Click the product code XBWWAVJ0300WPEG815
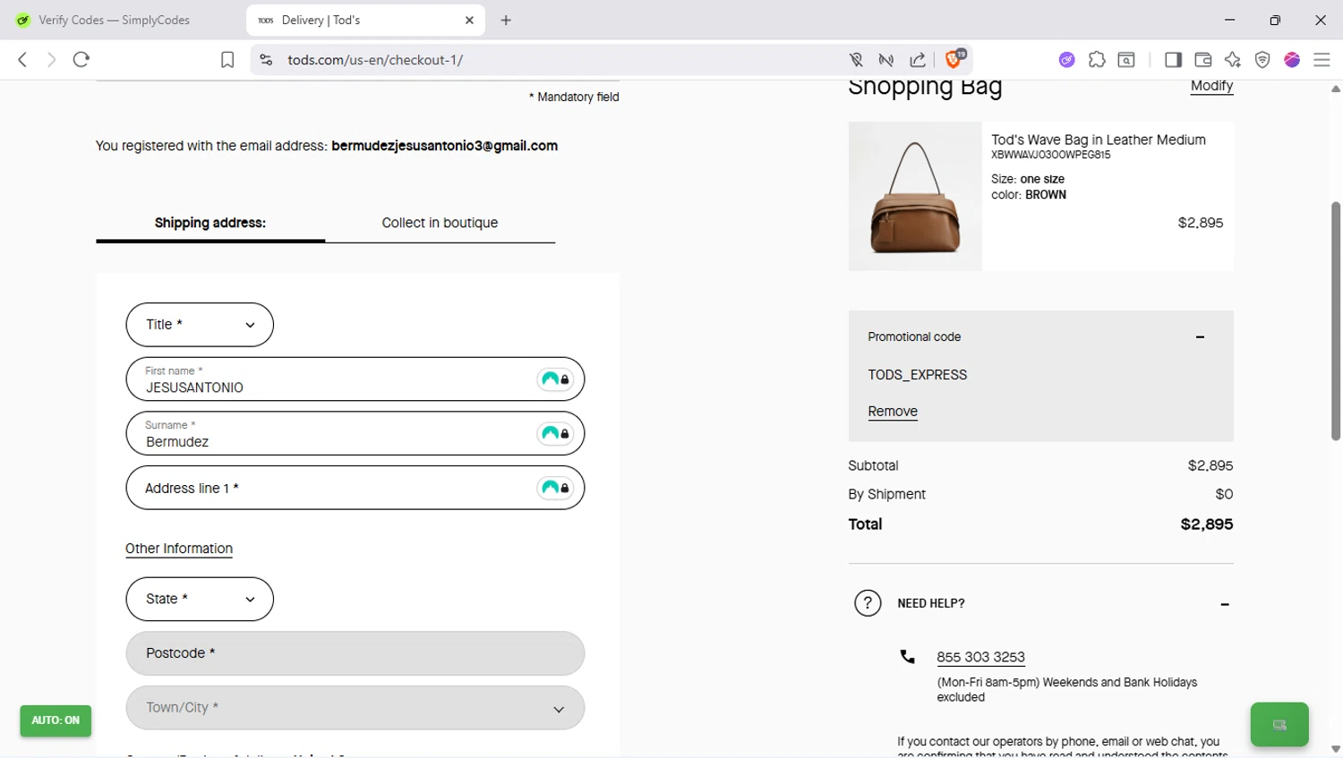This screenshot has height=758, width=1343. click(x=1051, y=155)
